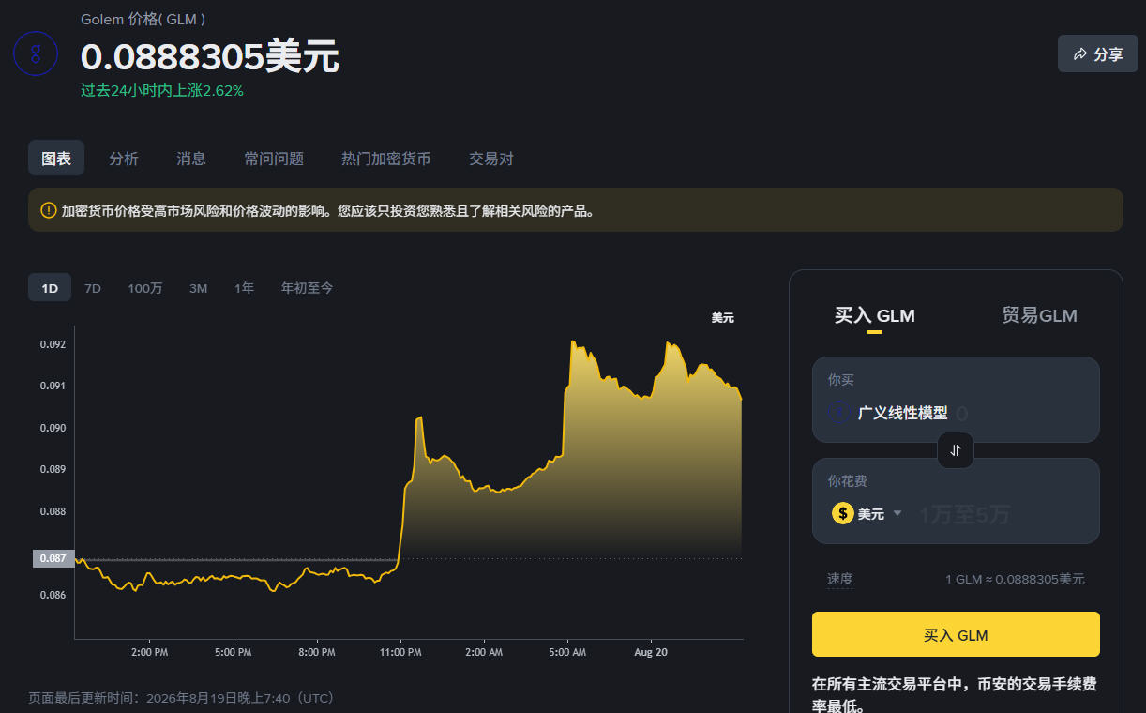Click the 页面最后更新时间 timestamp text
This screenshot has width=1146, height=713.
point(181,698)
